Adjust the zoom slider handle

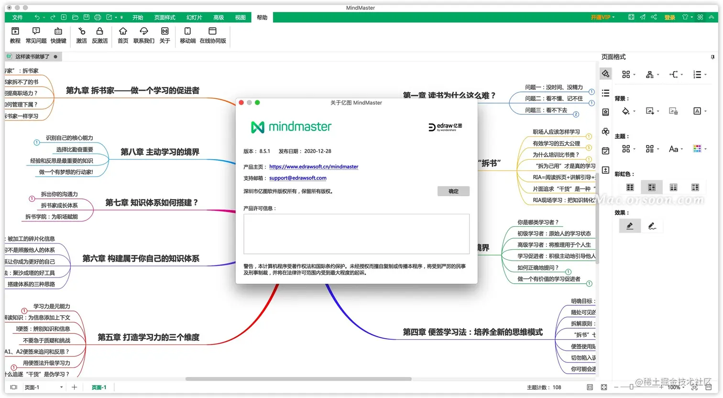631,387
